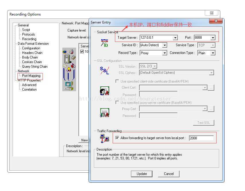The height and width of the screenshot is (191, 245).
Task: Enable use specified client-side certificate checkbox
Action: 117,81
